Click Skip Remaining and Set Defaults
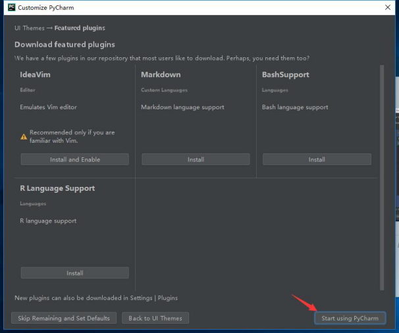 pyautogui.click(x=64, y=319)
